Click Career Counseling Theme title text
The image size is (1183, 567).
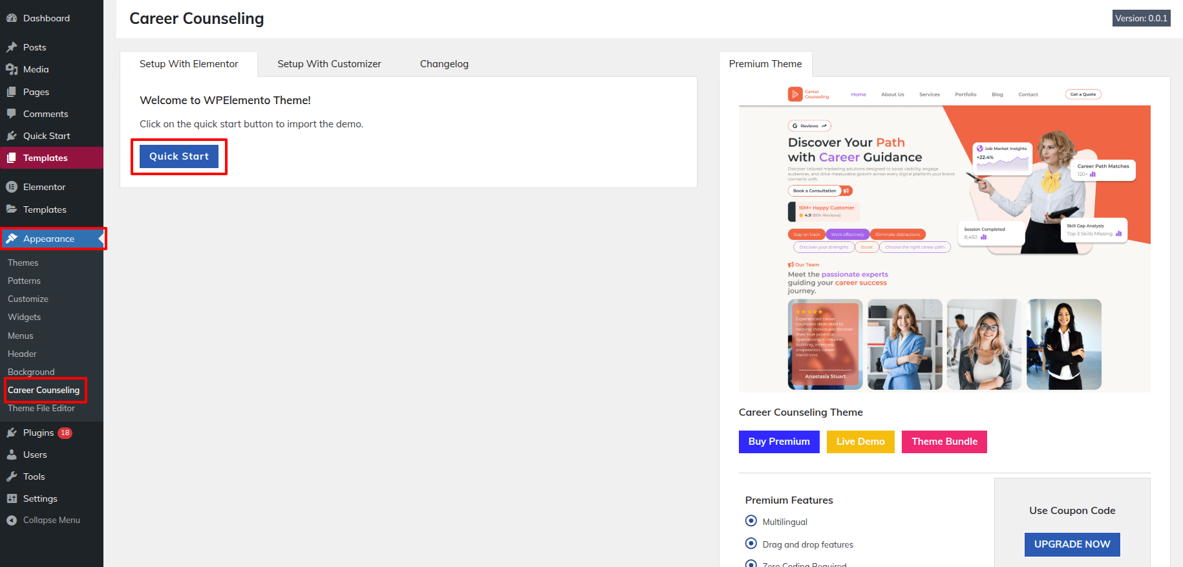click(x=800, y=412)
